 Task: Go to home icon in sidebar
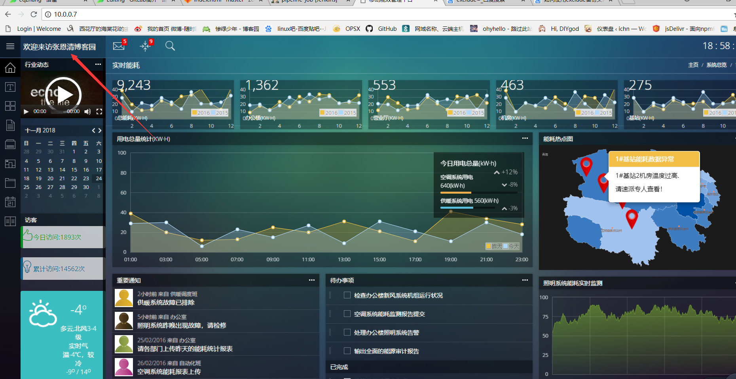coord(10,68)
